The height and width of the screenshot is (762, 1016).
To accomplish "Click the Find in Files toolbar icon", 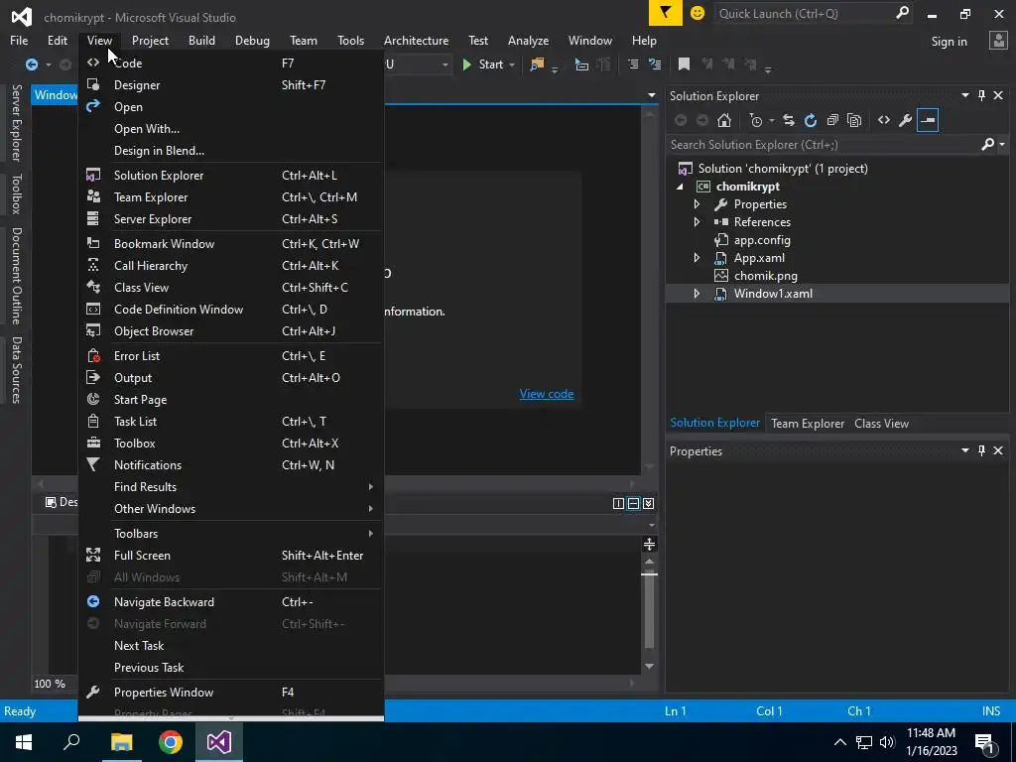I will coord(537,64).
